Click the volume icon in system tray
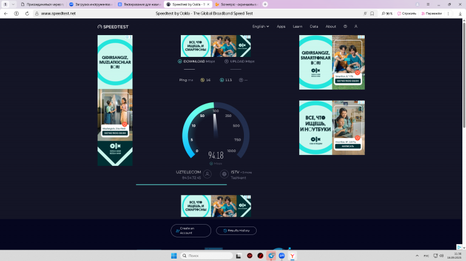This screenshot has width=466, height=261. [441, 256]
